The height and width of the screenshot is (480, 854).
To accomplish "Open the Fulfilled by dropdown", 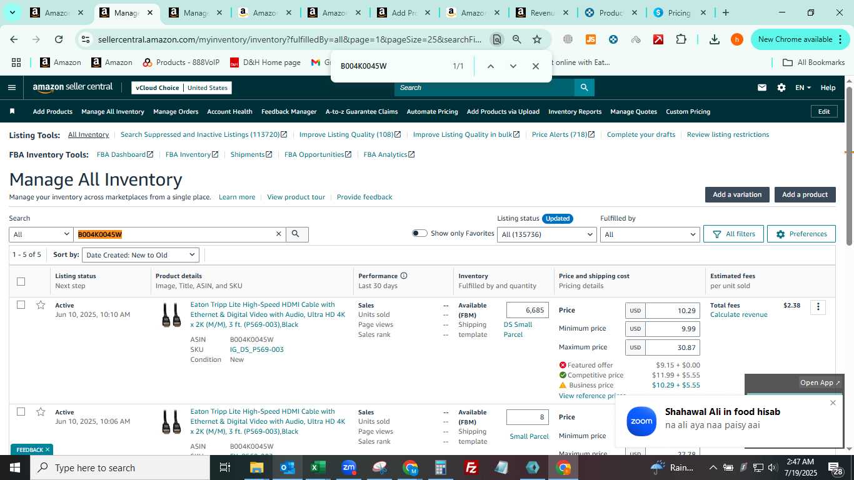I will click(x=649, y=234).
